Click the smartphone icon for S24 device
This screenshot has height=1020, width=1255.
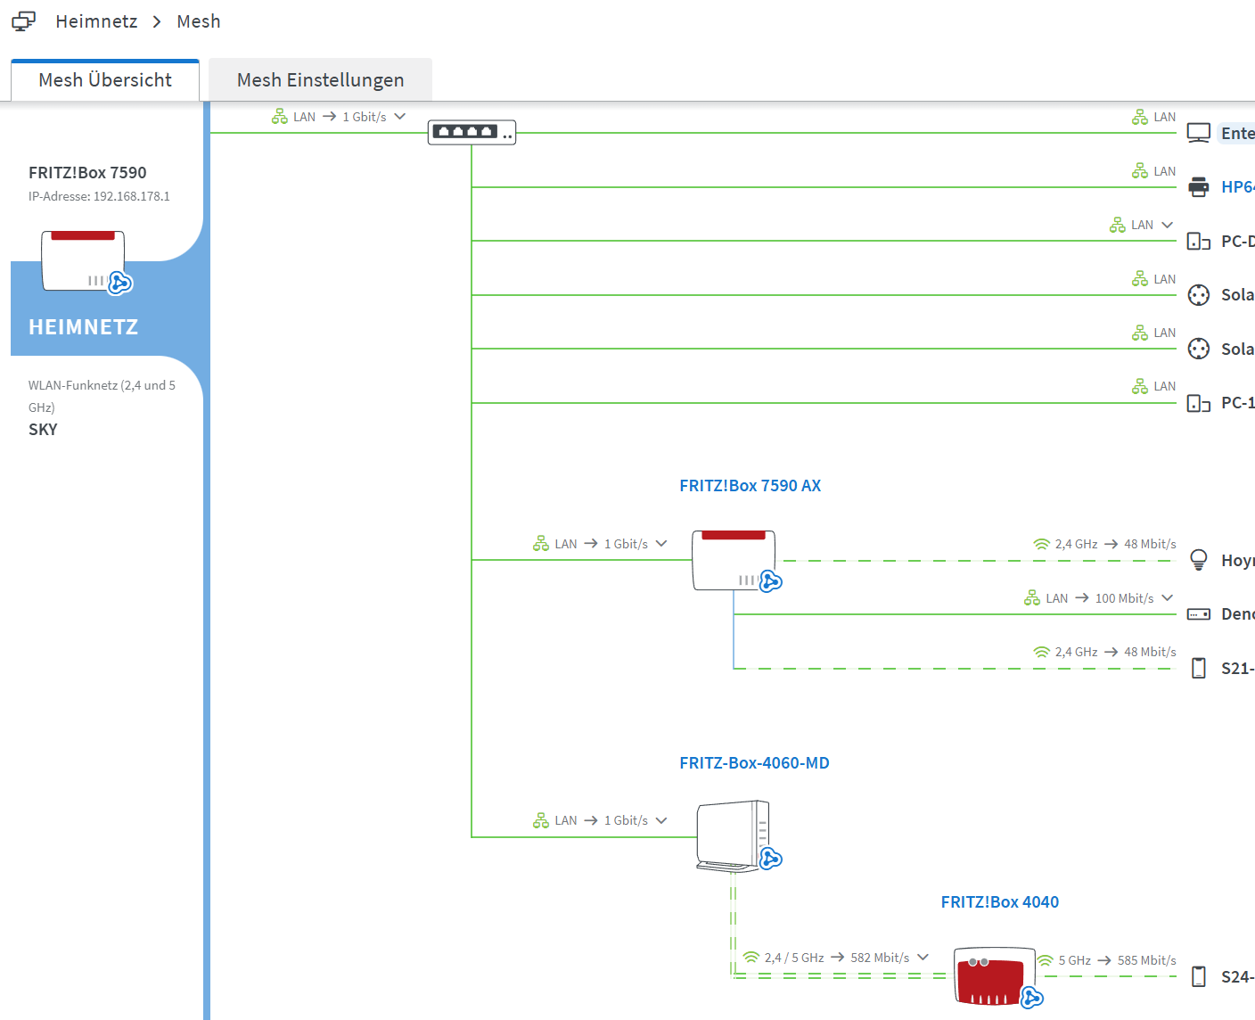point(1199,976)
